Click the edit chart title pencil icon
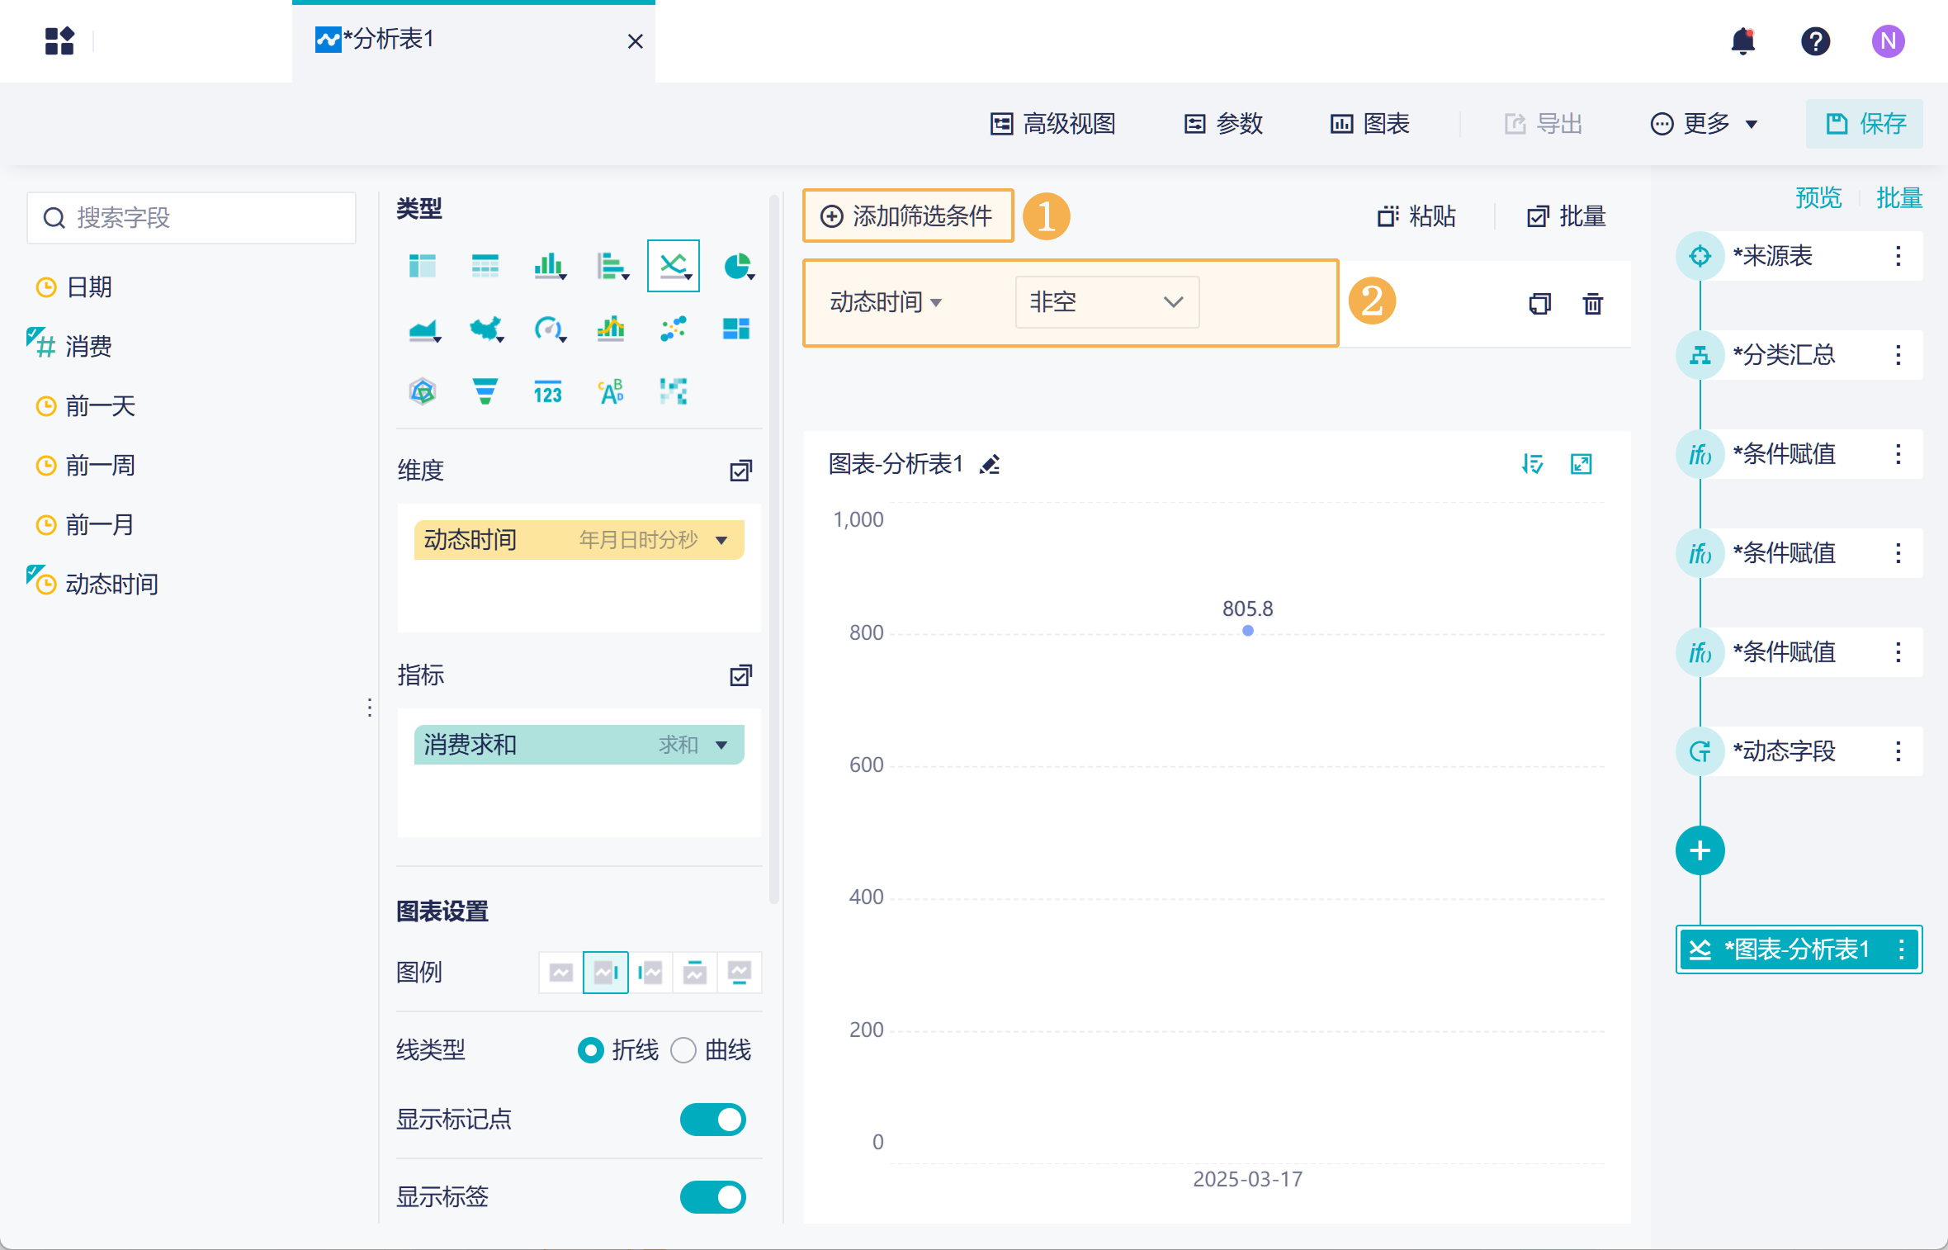 (990, 465)
